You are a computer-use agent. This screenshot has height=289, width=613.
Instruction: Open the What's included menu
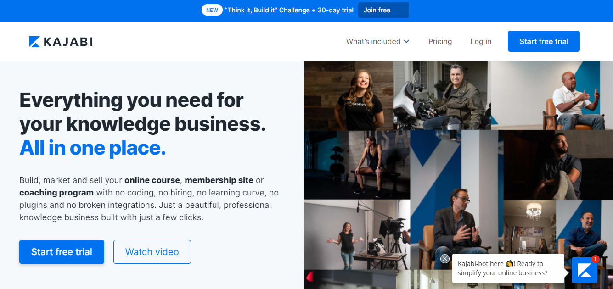click(377, 41)
